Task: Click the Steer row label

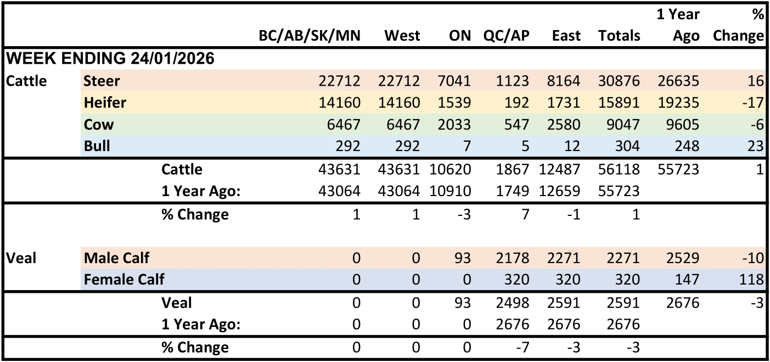Action: point(102,81)
